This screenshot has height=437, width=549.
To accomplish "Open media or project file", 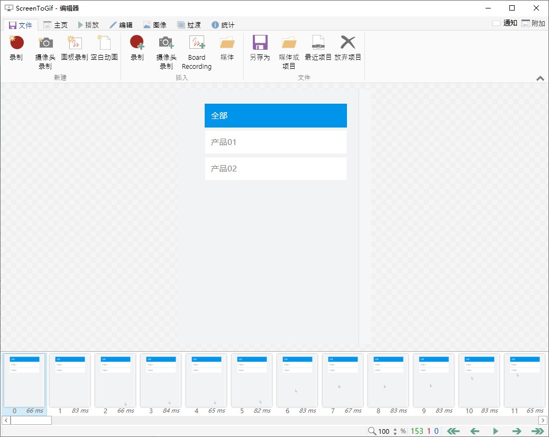I will (289, 50).
